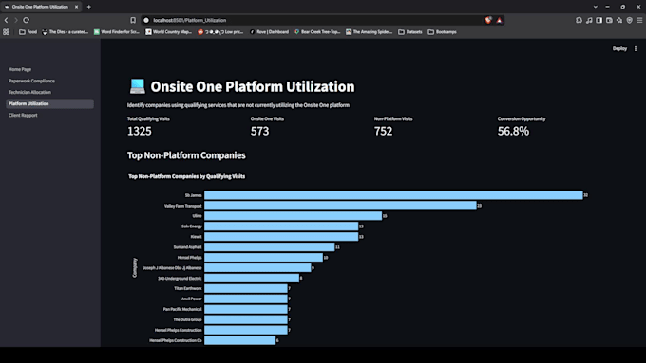The image size is (646, 363).
Task: Open the World Country Map bookmark
Action: coord(168,32)
